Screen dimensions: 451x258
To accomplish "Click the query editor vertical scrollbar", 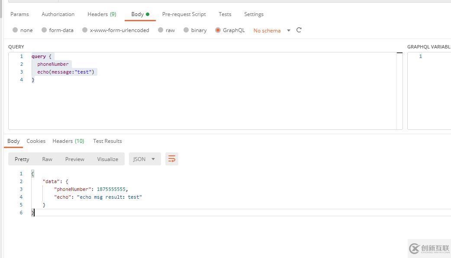I will [x=399, y=91].
